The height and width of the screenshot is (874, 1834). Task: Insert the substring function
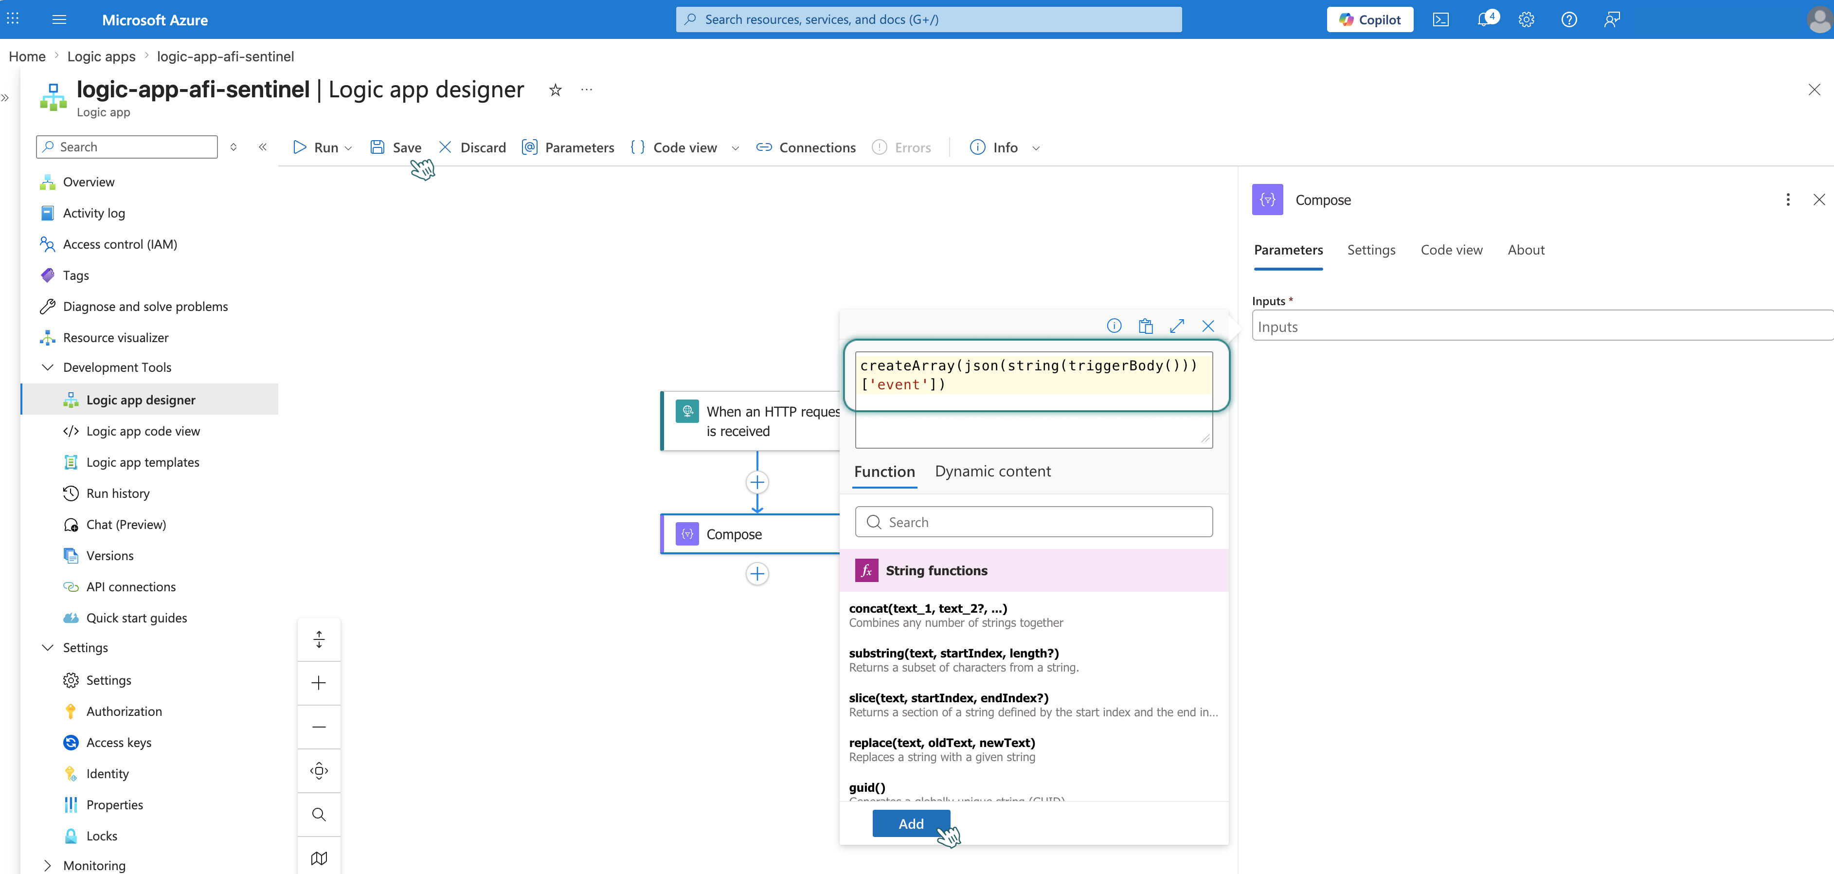pos(1034,660)
